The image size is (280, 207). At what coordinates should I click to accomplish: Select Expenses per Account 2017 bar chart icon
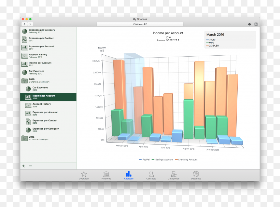[x=24, y=48]
